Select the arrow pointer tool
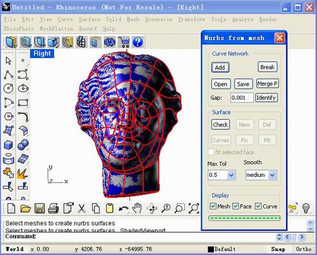317x255 pixels. (9, 60)
